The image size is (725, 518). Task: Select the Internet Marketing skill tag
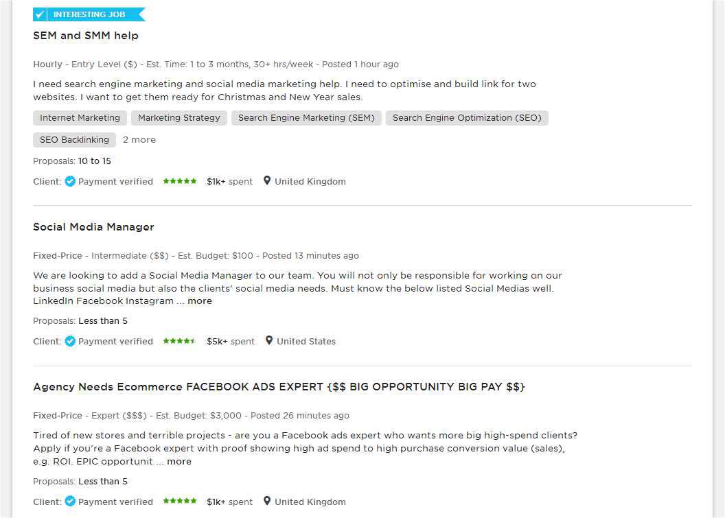point(80,118)
